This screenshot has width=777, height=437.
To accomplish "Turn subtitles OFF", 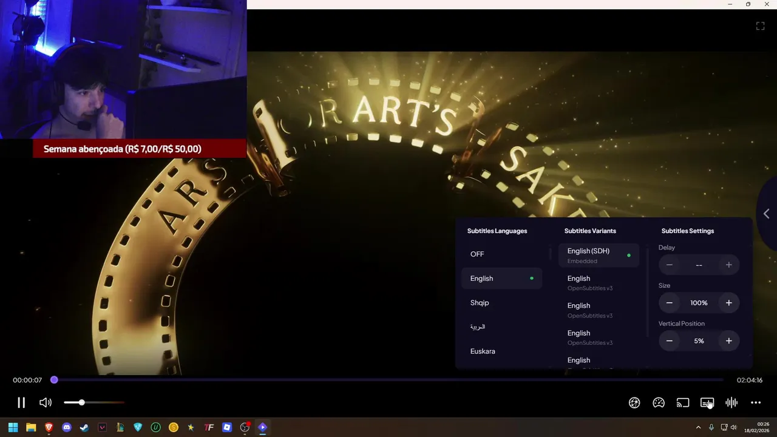I will pos(501,254).
